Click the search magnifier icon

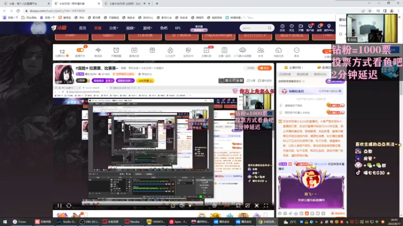(x=270, y=28)
